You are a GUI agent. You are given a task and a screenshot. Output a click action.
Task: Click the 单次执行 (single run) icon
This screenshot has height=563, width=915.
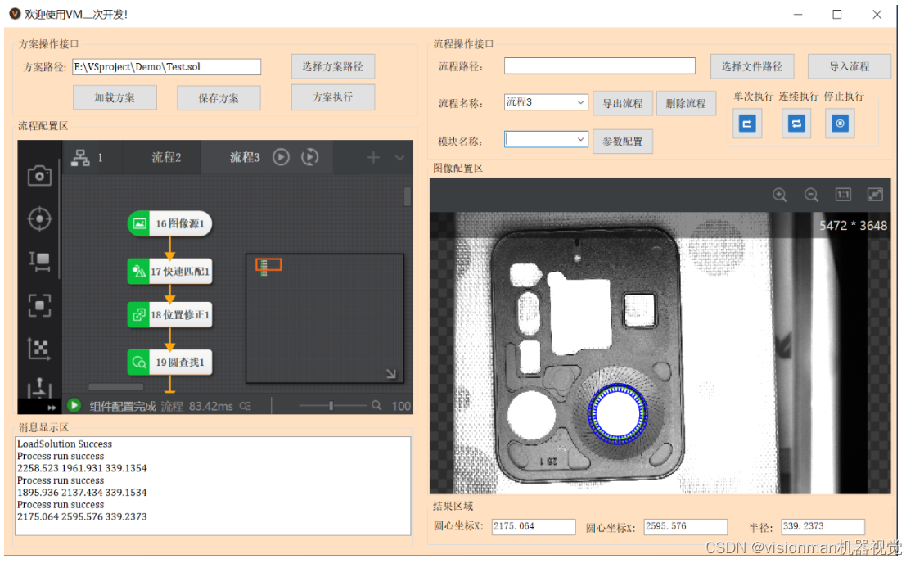click(746, 124)
